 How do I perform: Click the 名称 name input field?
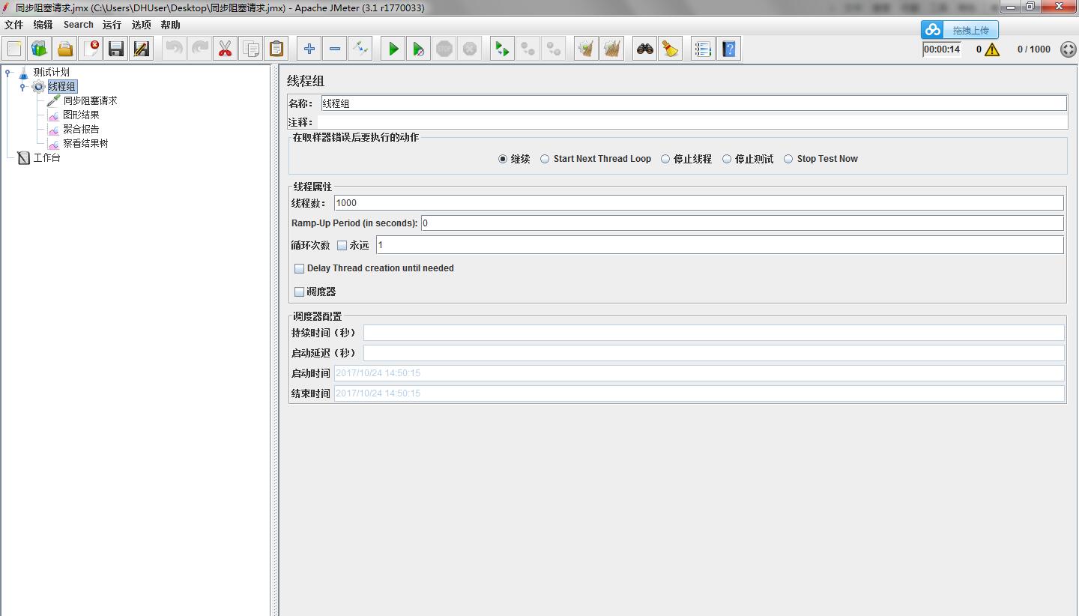click(x=694, y=103)
